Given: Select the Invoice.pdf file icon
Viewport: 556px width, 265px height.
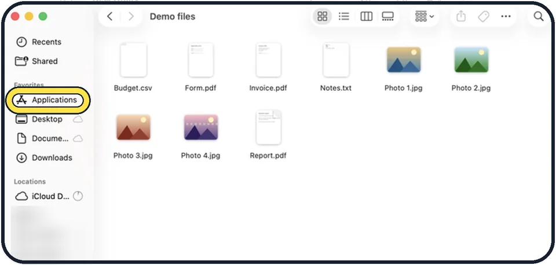Looking at the screenshot, I should click(268, 60).
